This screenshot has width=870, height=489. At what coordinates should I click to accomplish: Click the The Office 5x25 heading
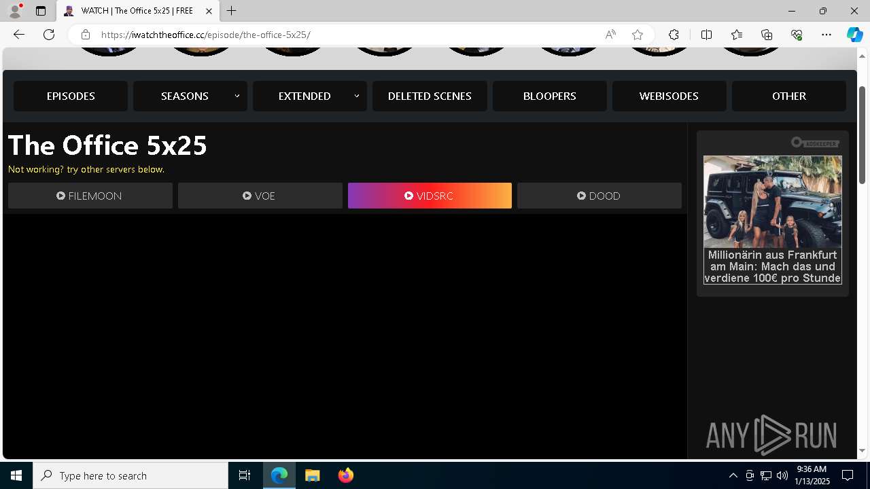pos(107,145)
